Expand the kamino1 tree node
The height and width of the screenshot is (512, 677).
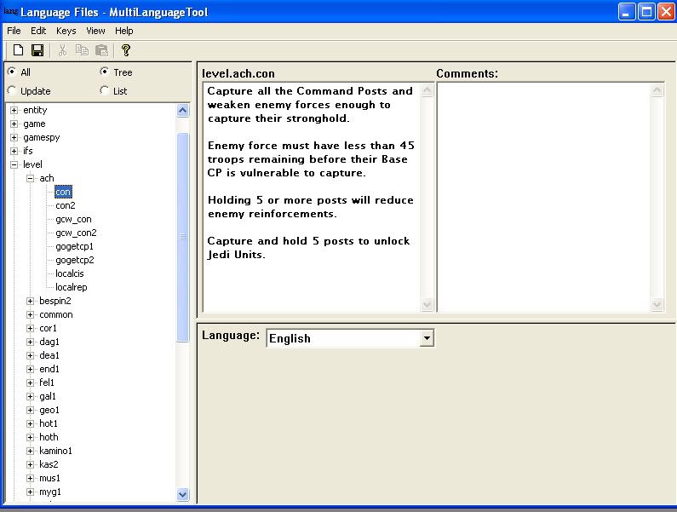(x=30, y=451)
